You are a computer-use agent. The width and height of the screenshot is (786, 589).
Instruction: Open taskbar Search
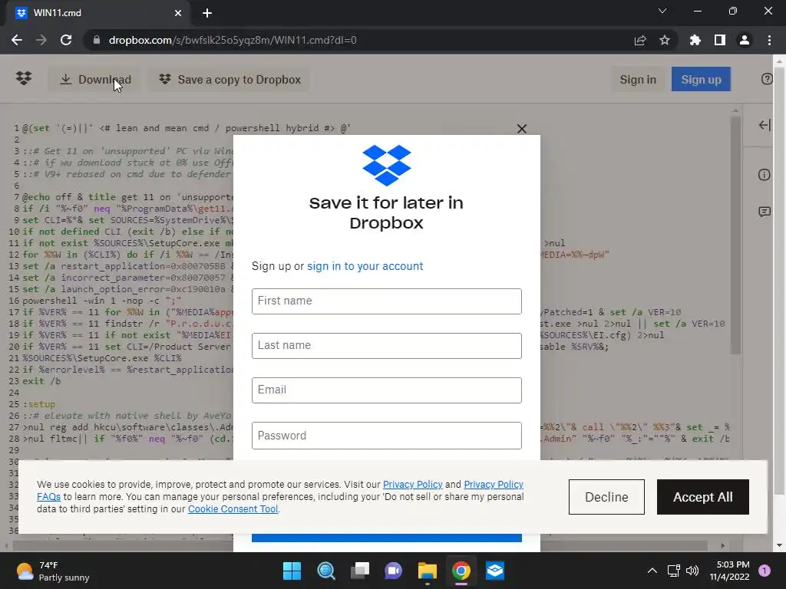325,571
